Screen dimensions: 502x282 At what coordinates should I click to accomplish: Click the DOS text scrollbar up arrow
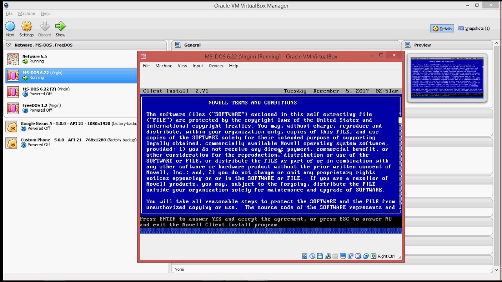pyautogui.click(x=400, y=114)
